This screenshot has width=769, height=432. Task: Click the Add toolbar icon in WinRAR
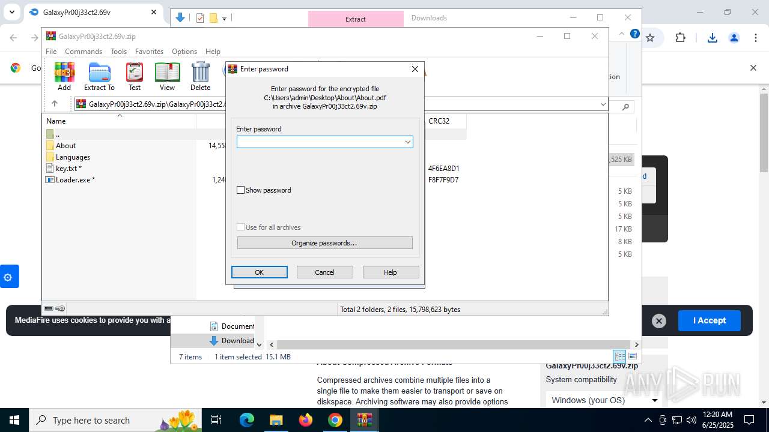(64, 77)
